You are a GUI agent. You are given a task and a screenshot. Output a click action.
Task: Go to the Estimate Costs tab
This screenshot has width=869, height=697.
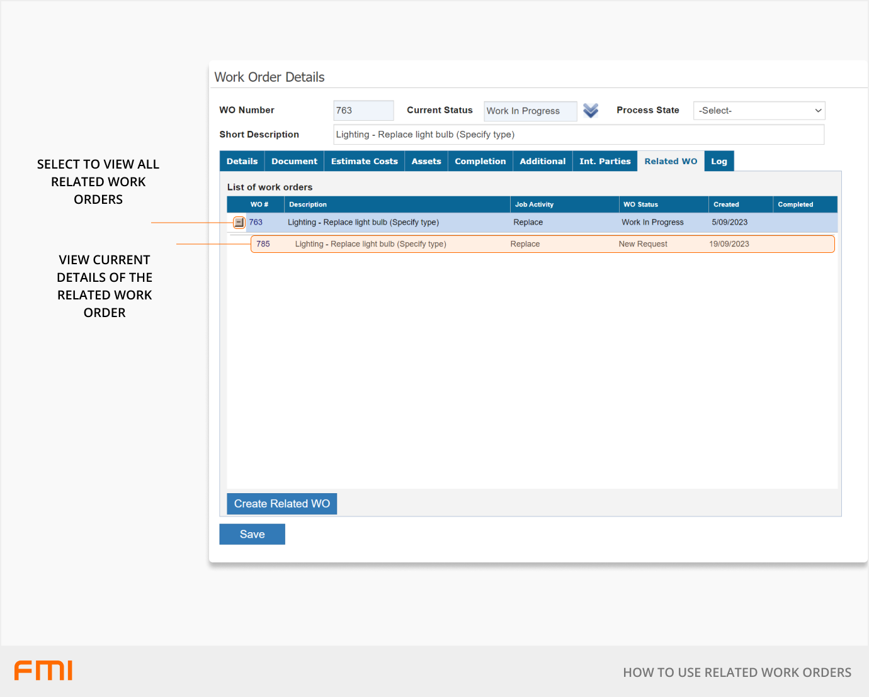tap(364, 162)
